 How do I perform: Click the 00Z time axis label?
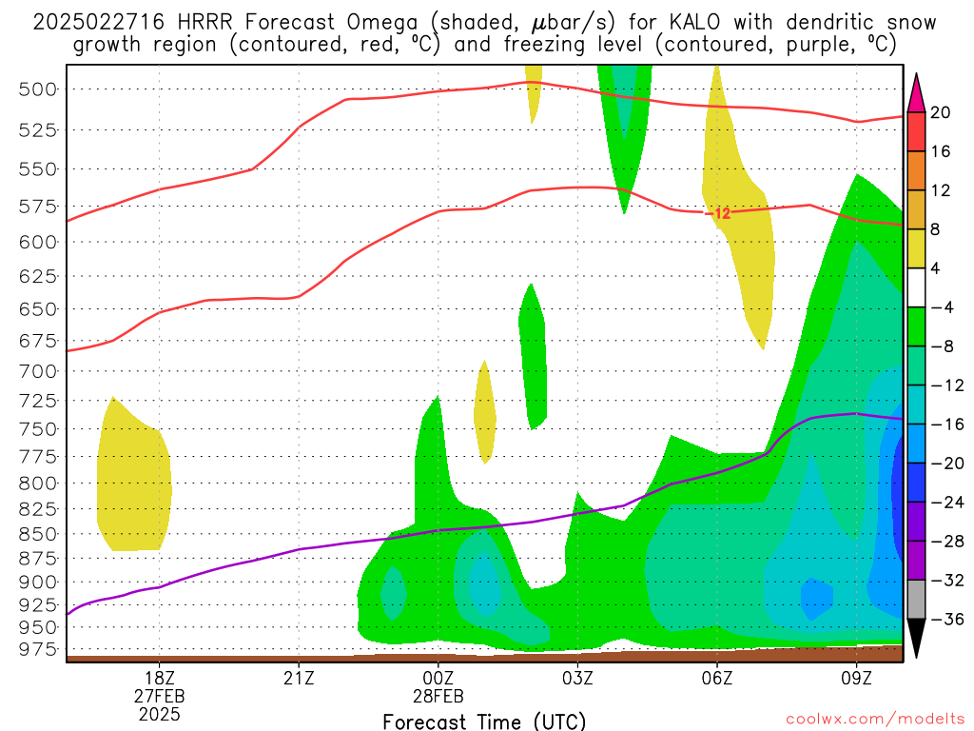pyautogui.click(x=438, y=678)
